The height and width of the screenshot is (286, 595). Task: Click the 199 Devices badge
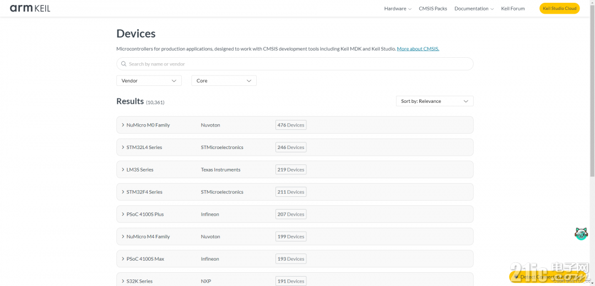click(x=291, y=237)
